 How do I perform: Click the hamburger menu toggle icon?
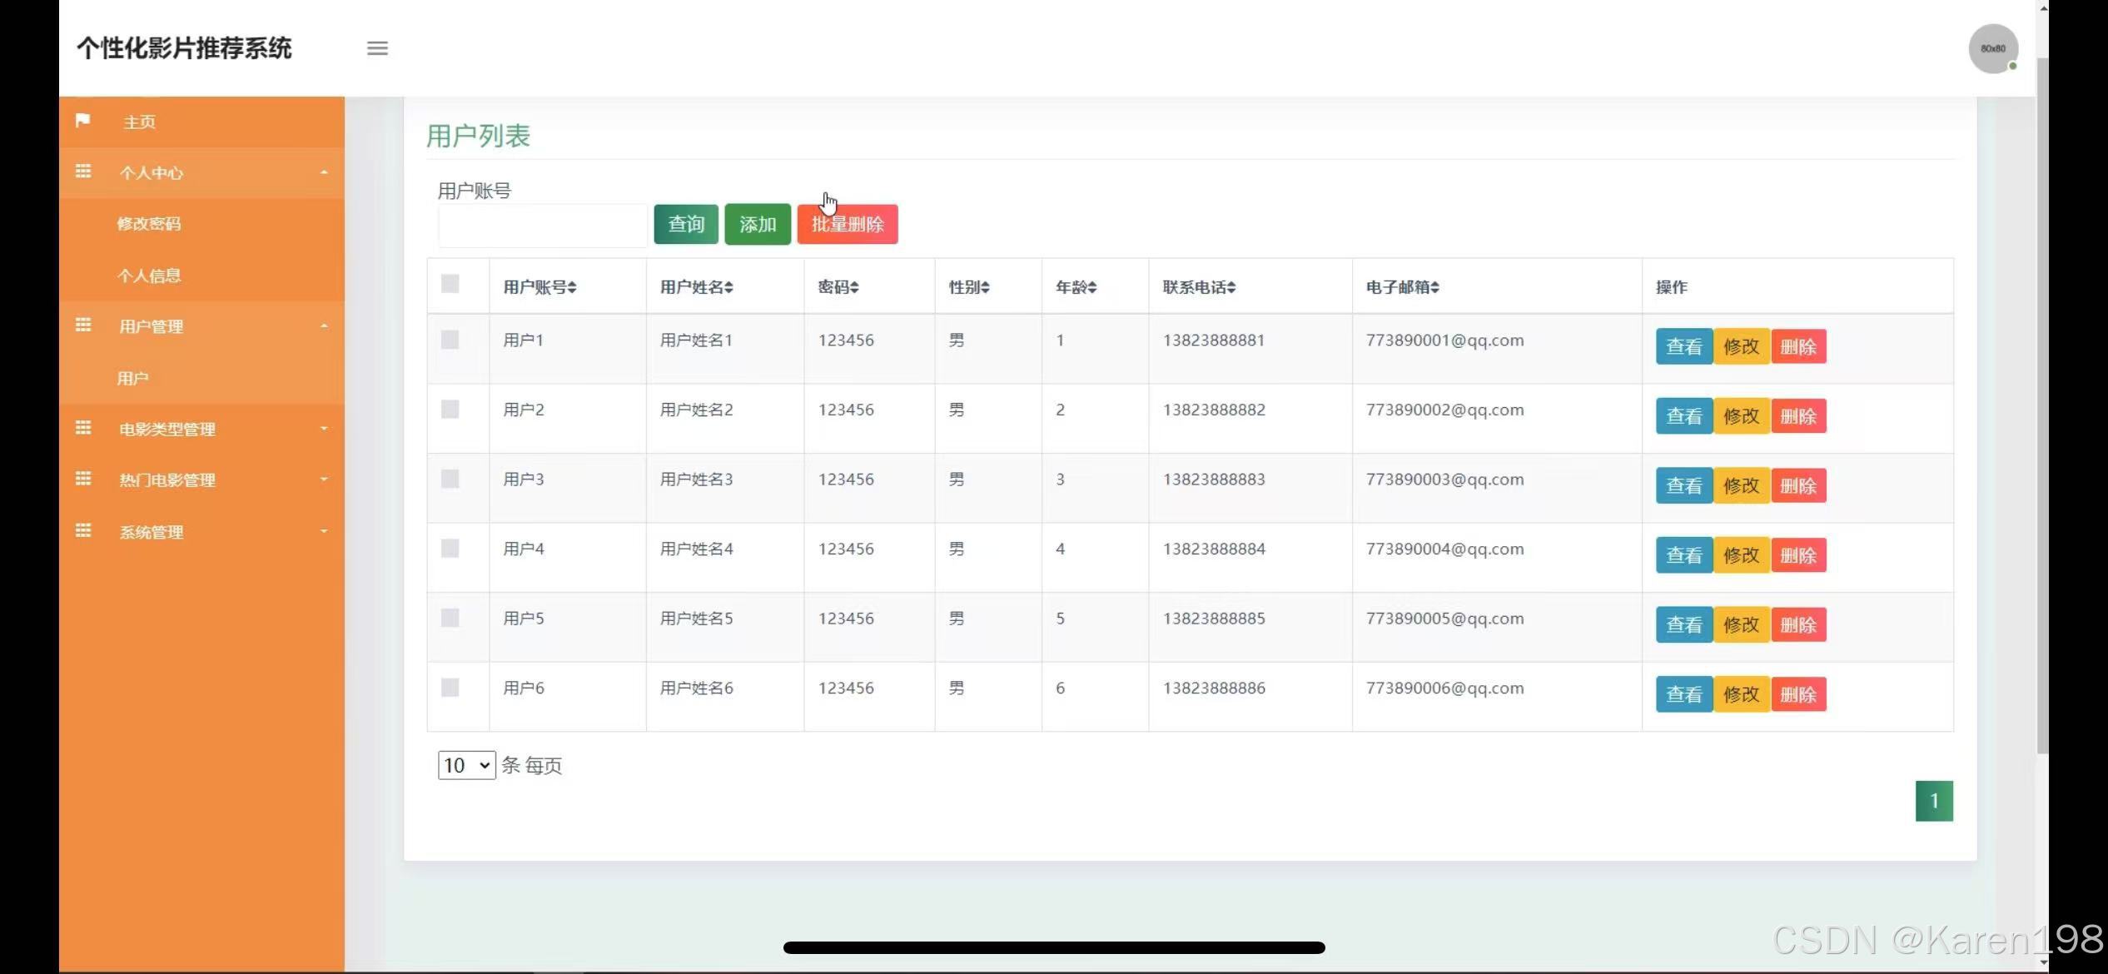377,48
